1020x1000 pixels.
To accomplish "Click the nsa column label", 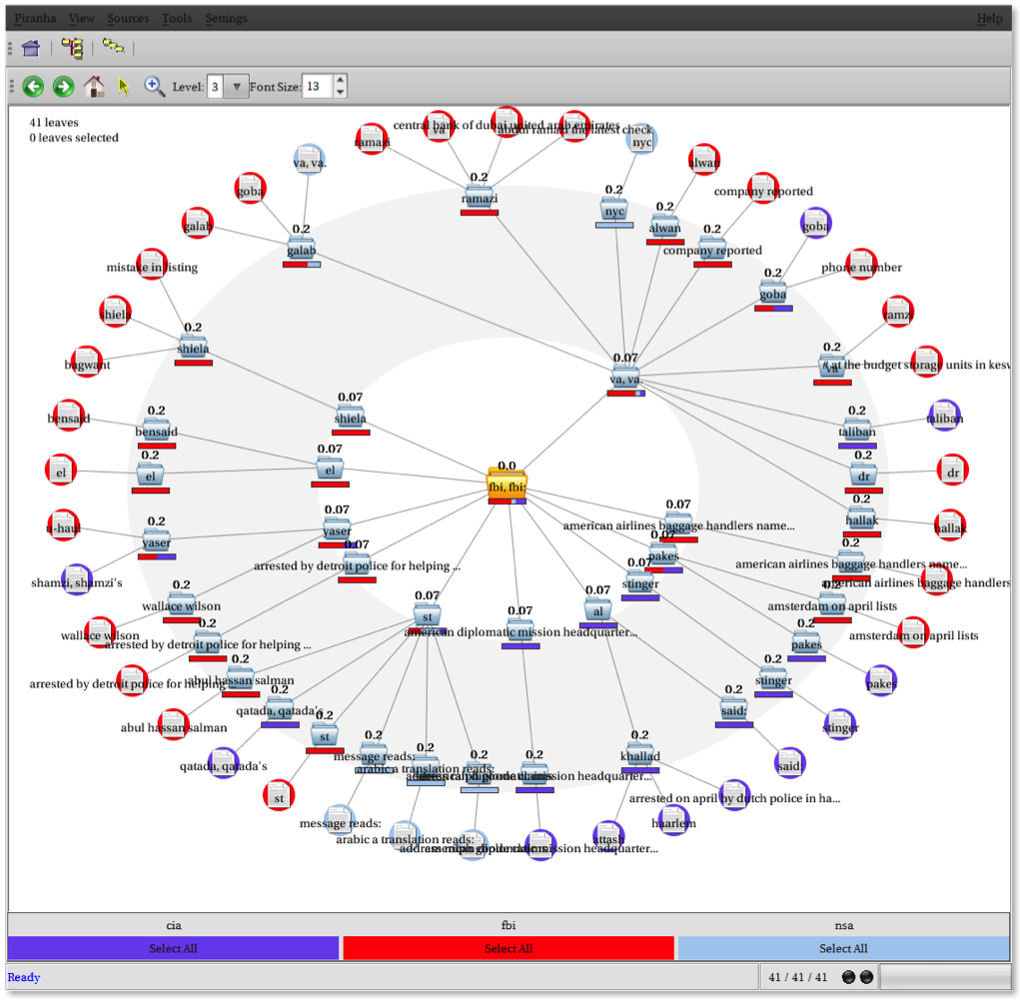I will 844,924.
